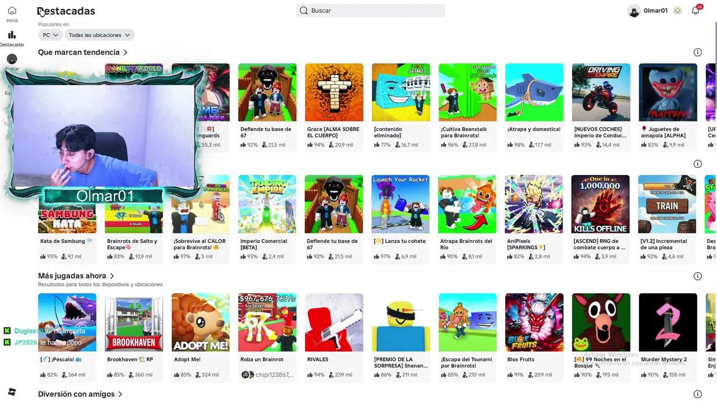Open [PREMIO DE LA SORPRESA] Shenan... thumbnail
Viewport: 717px width, 403px height.
(x=401, y=322)
